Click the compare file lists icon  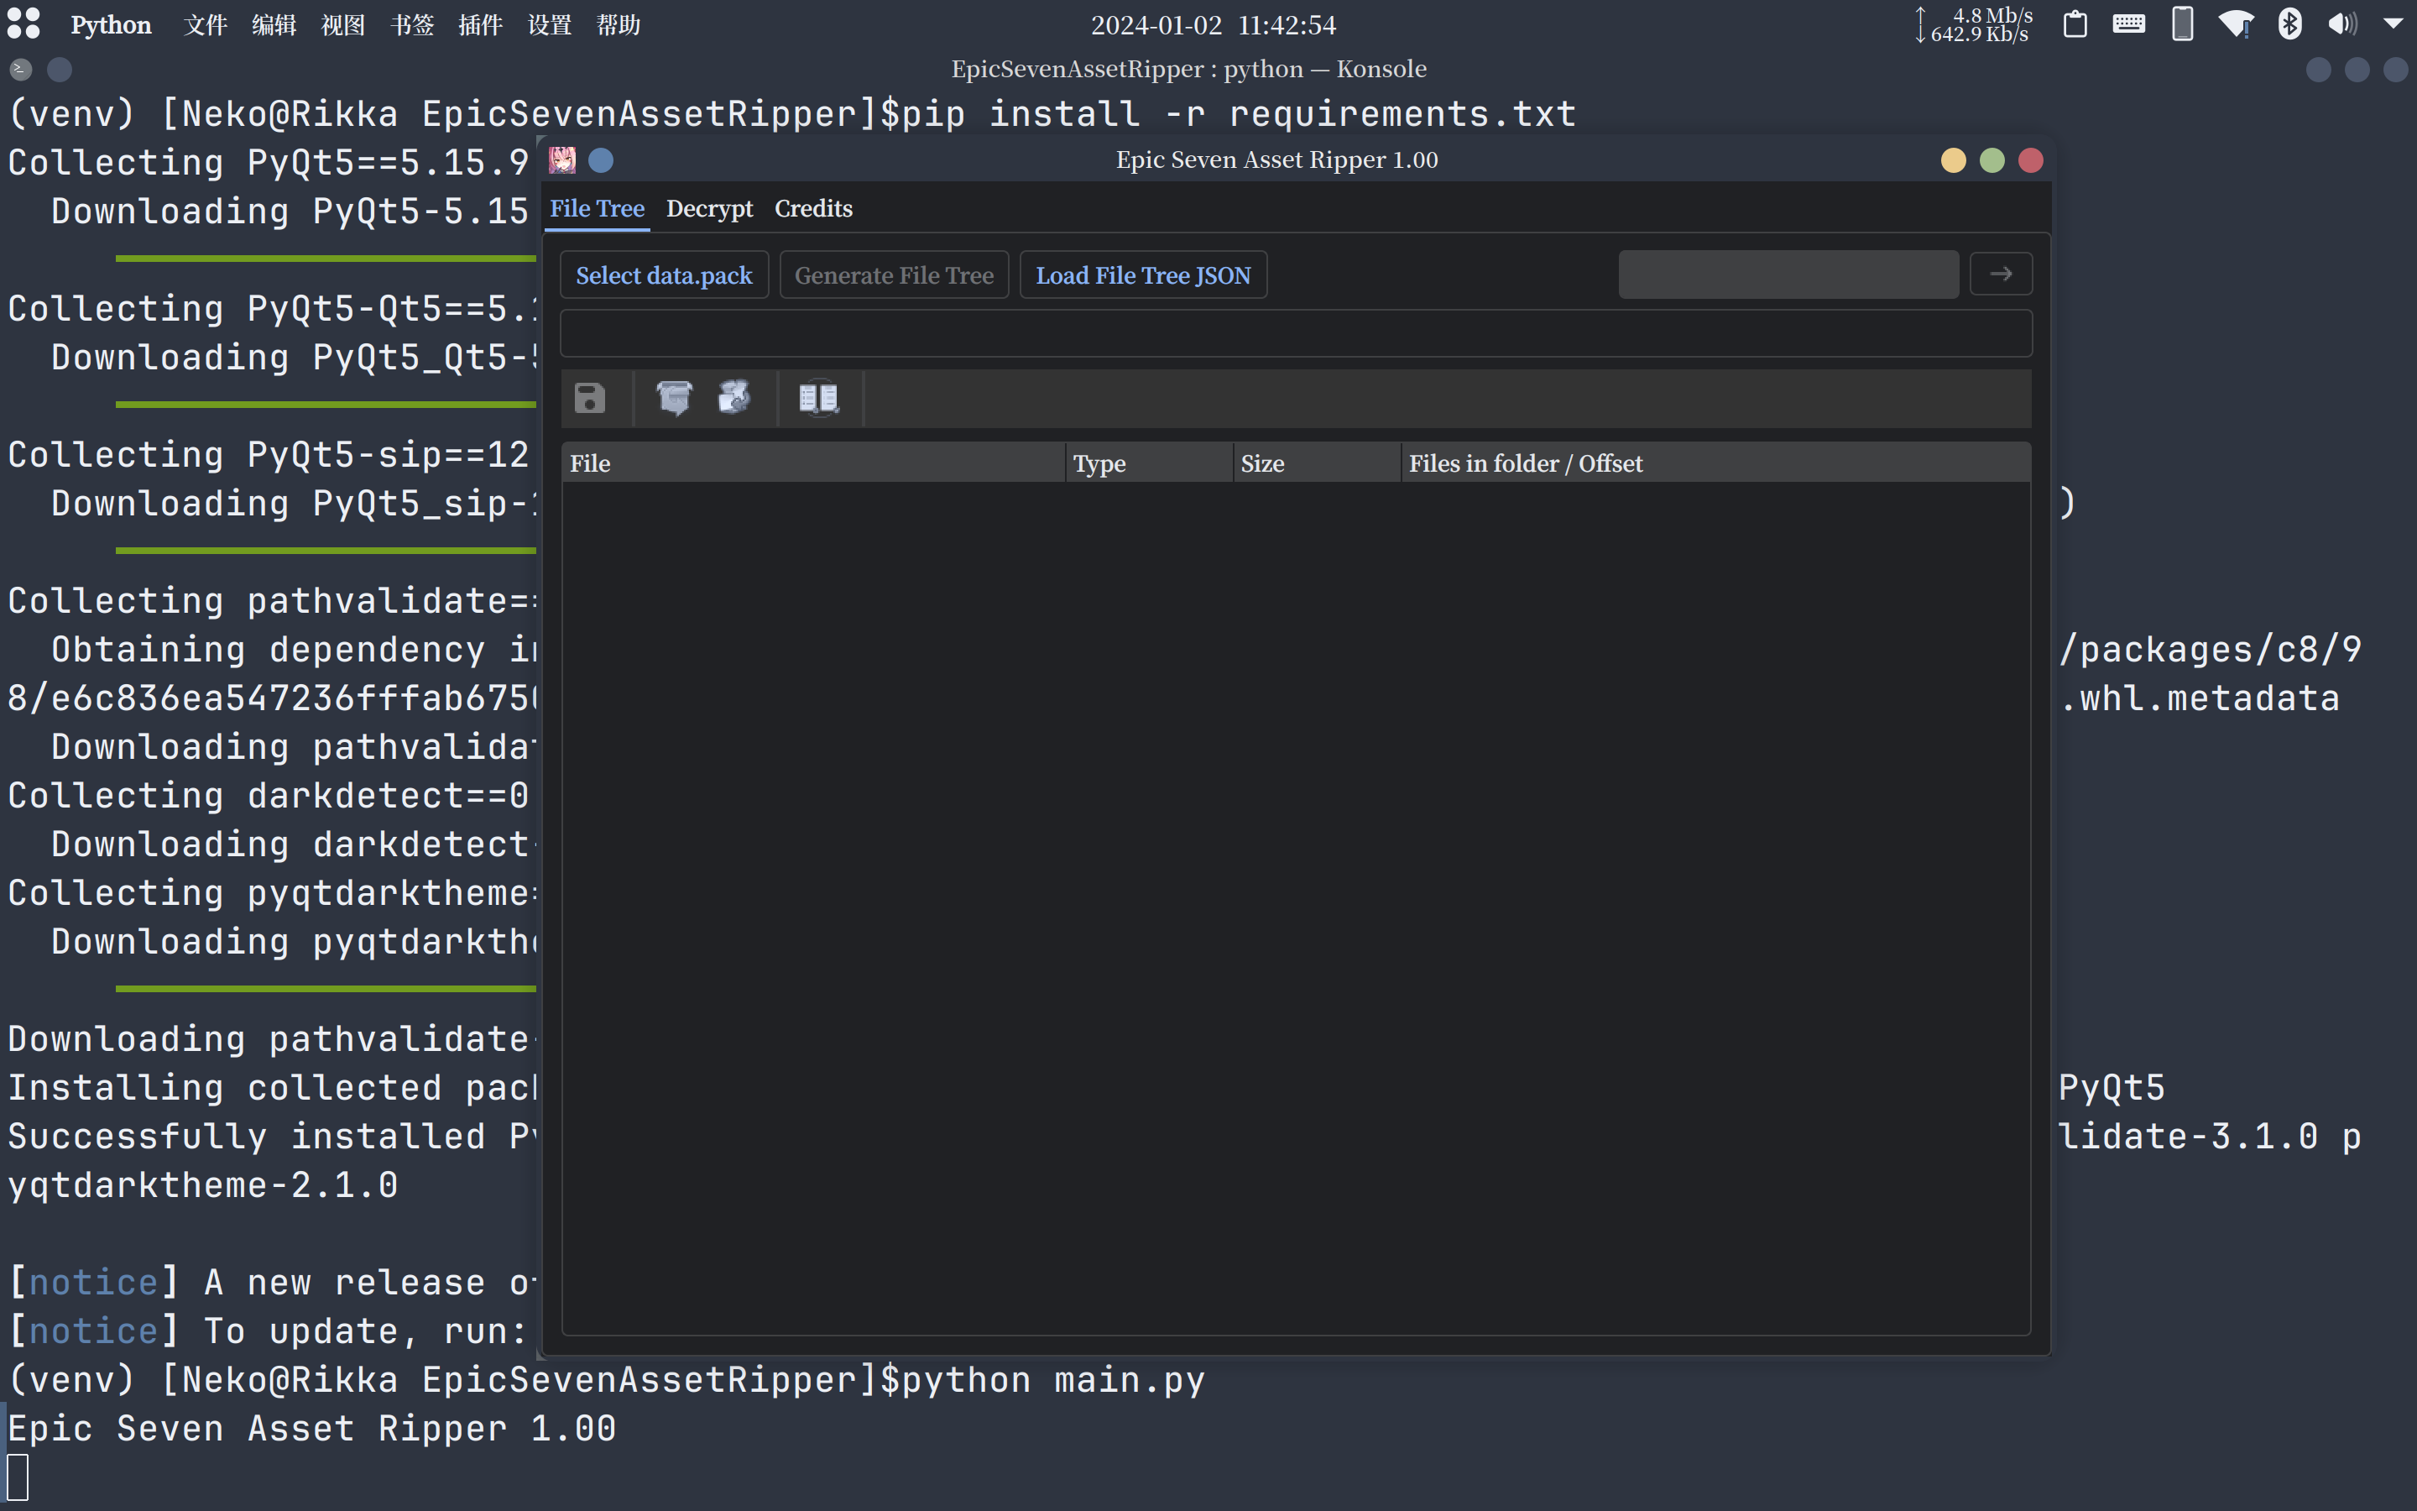pyautogui.click(x=819, y=398)
